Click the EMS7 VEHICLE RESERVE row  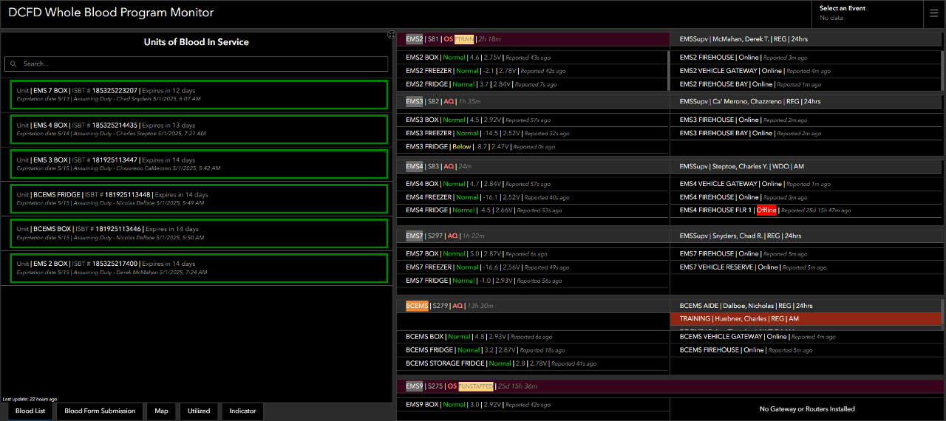(x=807, y=267)
